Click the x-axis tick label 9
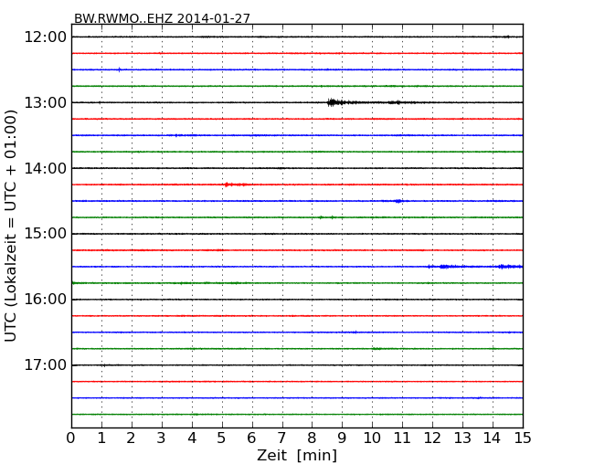 pos(342,438)
